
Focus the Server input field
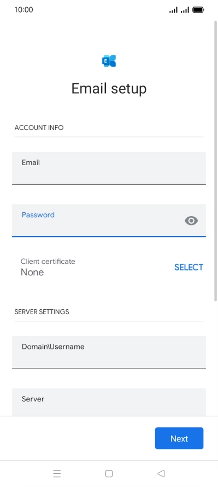click(x=109, y=402)
